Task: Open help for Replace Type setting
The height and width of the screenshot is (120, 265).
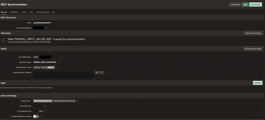Action: (x=78, y=101)
